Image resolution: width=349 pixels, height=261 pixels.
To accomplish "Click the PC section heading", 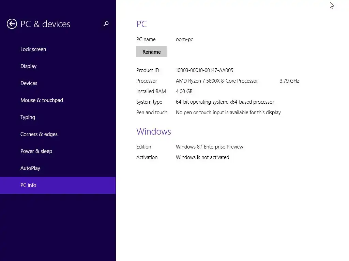I will pos(141,24).
